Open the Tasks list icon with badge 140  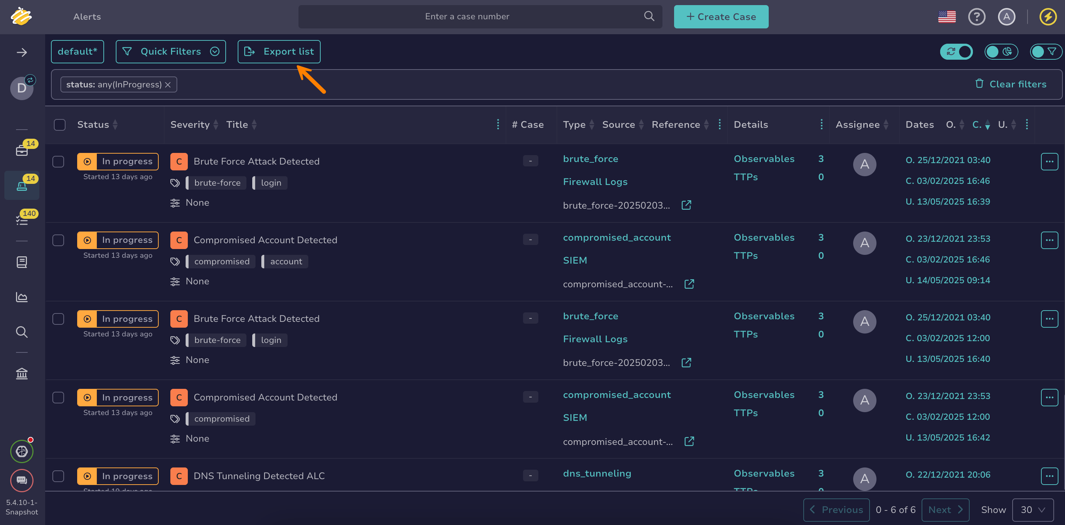coord(22,220)
